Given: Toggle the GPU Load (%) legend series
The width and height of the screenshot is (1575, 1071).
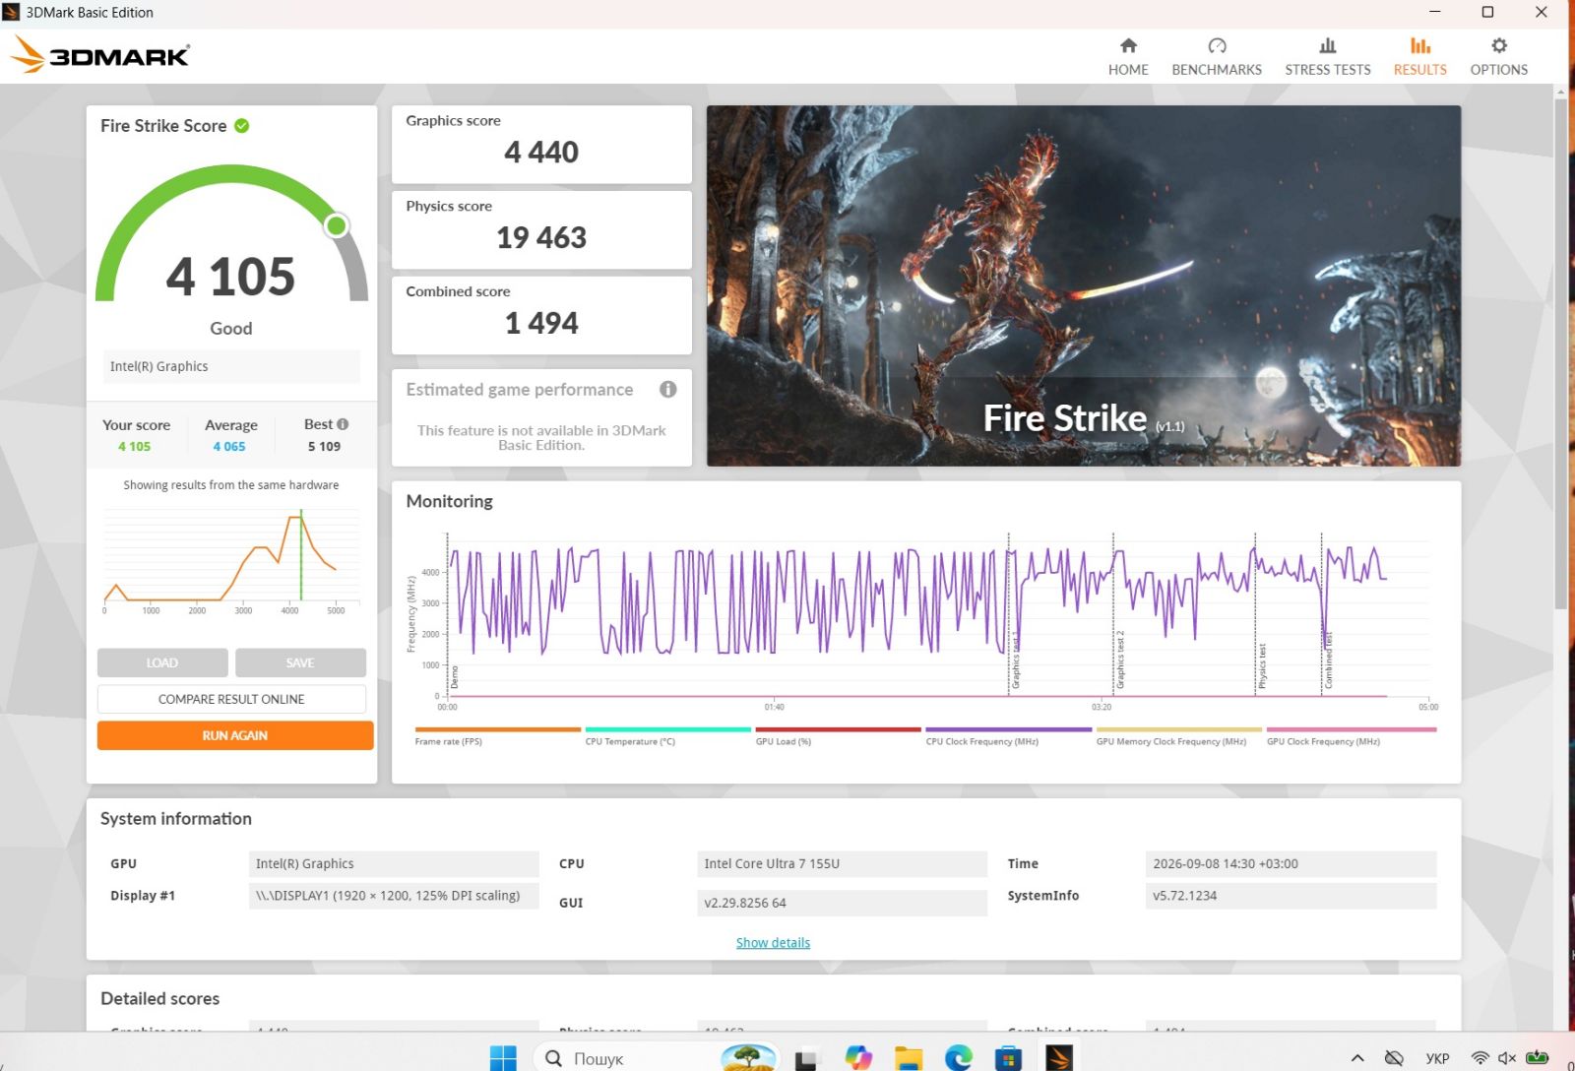Looking at the screenshot, I should pos(838,736).
